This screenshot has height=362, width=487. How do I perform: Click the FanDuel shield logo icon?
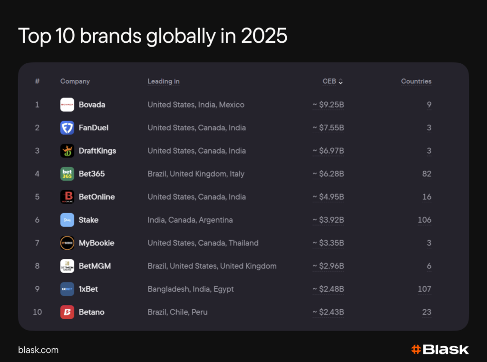[67, 127]
